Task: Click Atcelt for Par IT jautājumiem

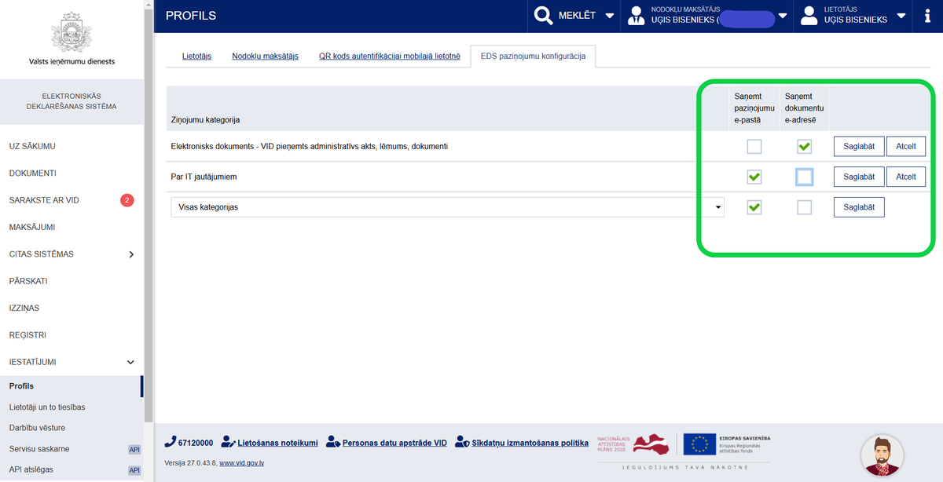Action: (906, 177)
